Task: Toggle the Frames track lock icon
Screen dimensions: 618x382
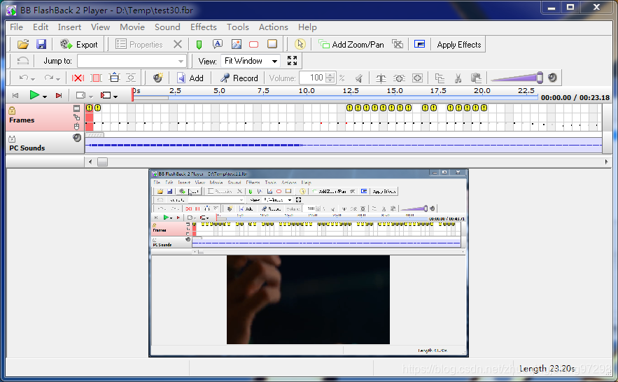Action: click(12, 111)
